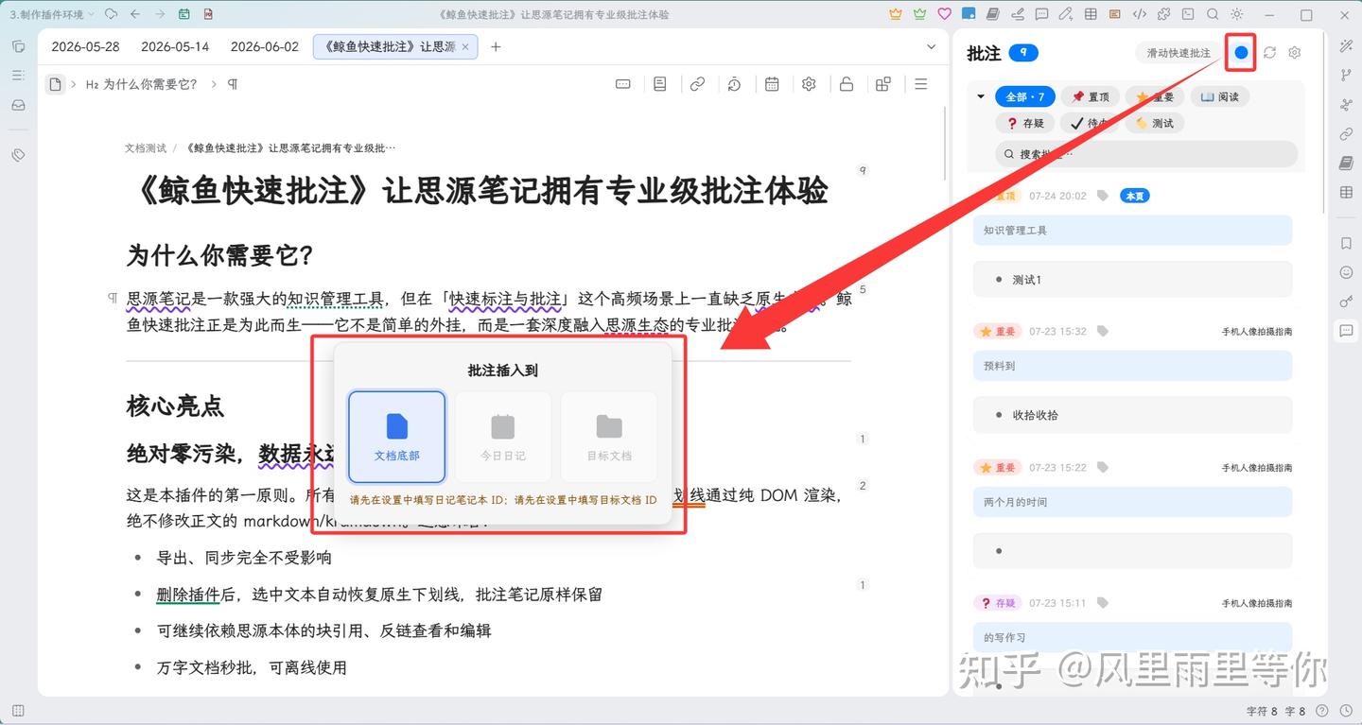Open the 知识管理工具 annotation card
The image size is (1362, 725).
point(1132,231)
